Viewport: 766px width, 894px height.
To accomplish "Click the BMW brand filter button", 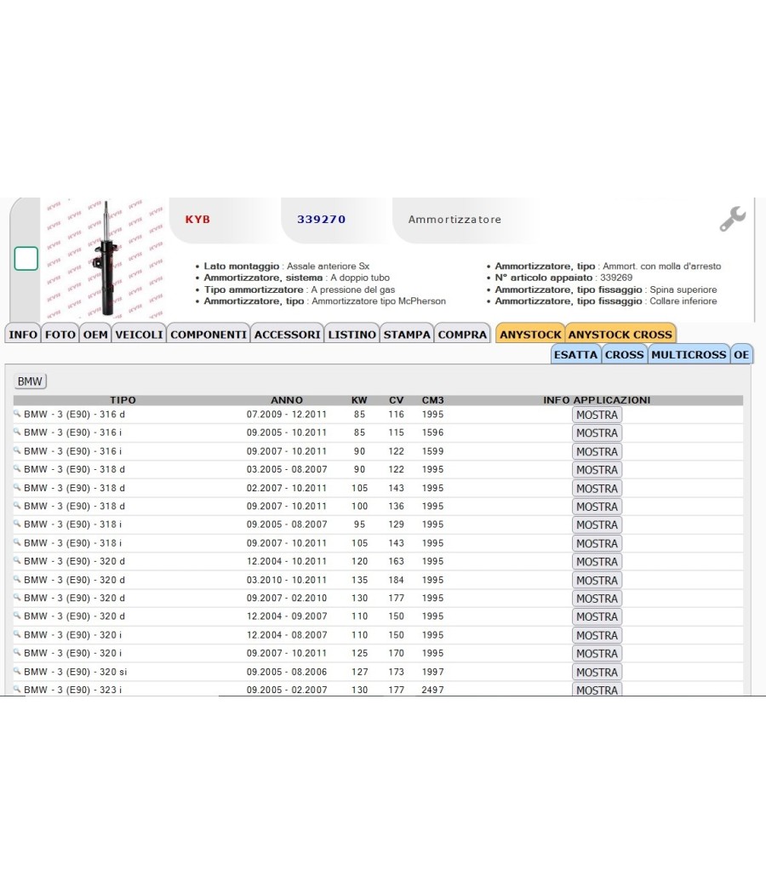I will point(30,381).
